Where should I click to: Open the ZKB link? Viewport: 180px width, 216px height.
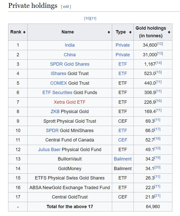coord(55,112)
